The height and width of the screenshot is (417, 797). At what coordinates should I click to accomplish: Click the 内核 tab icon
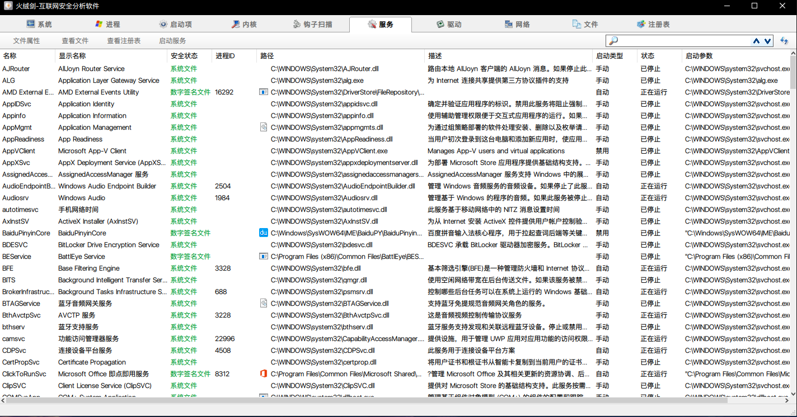click(236, 24)
